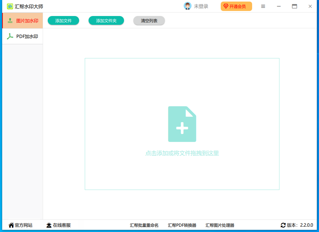
Task: Click the diamond icon on 开通会员
Action: click(226, 6)
